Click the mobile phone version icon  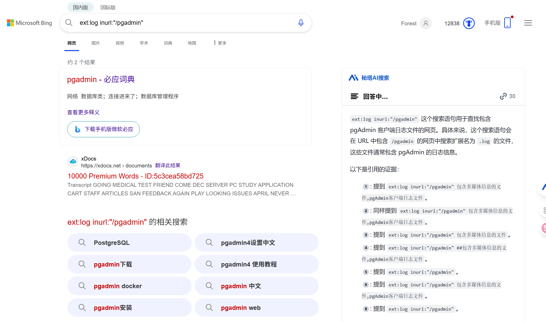click(x=507, y=23)
